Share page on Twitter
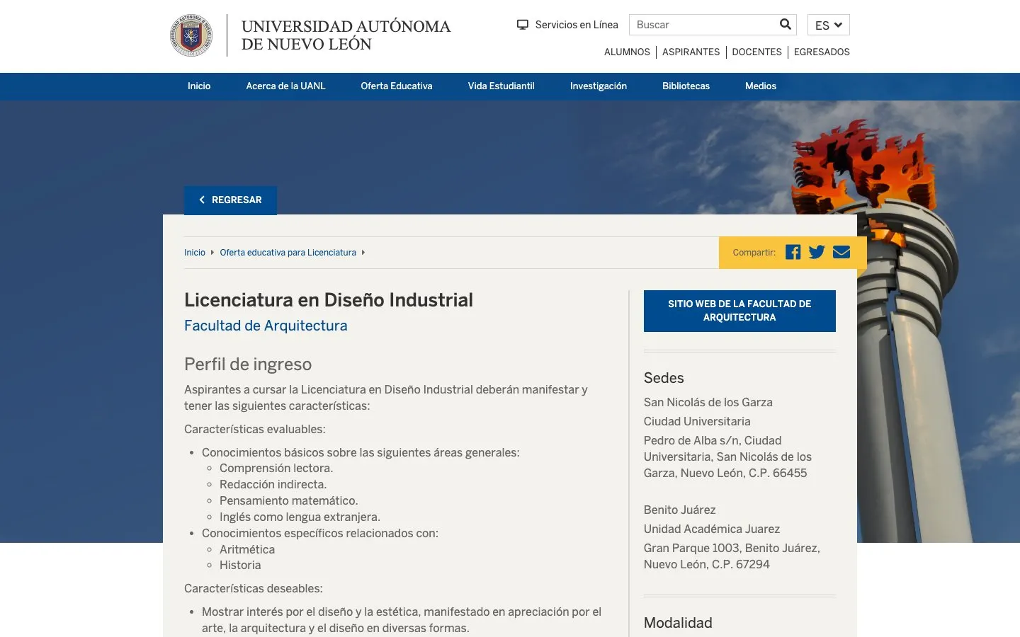The height and width of the screenshot is (637, 1020). (x=817, y=252)
